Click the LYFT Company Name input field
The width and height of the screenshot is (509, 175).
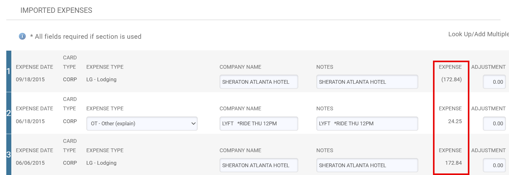[259, 123]
